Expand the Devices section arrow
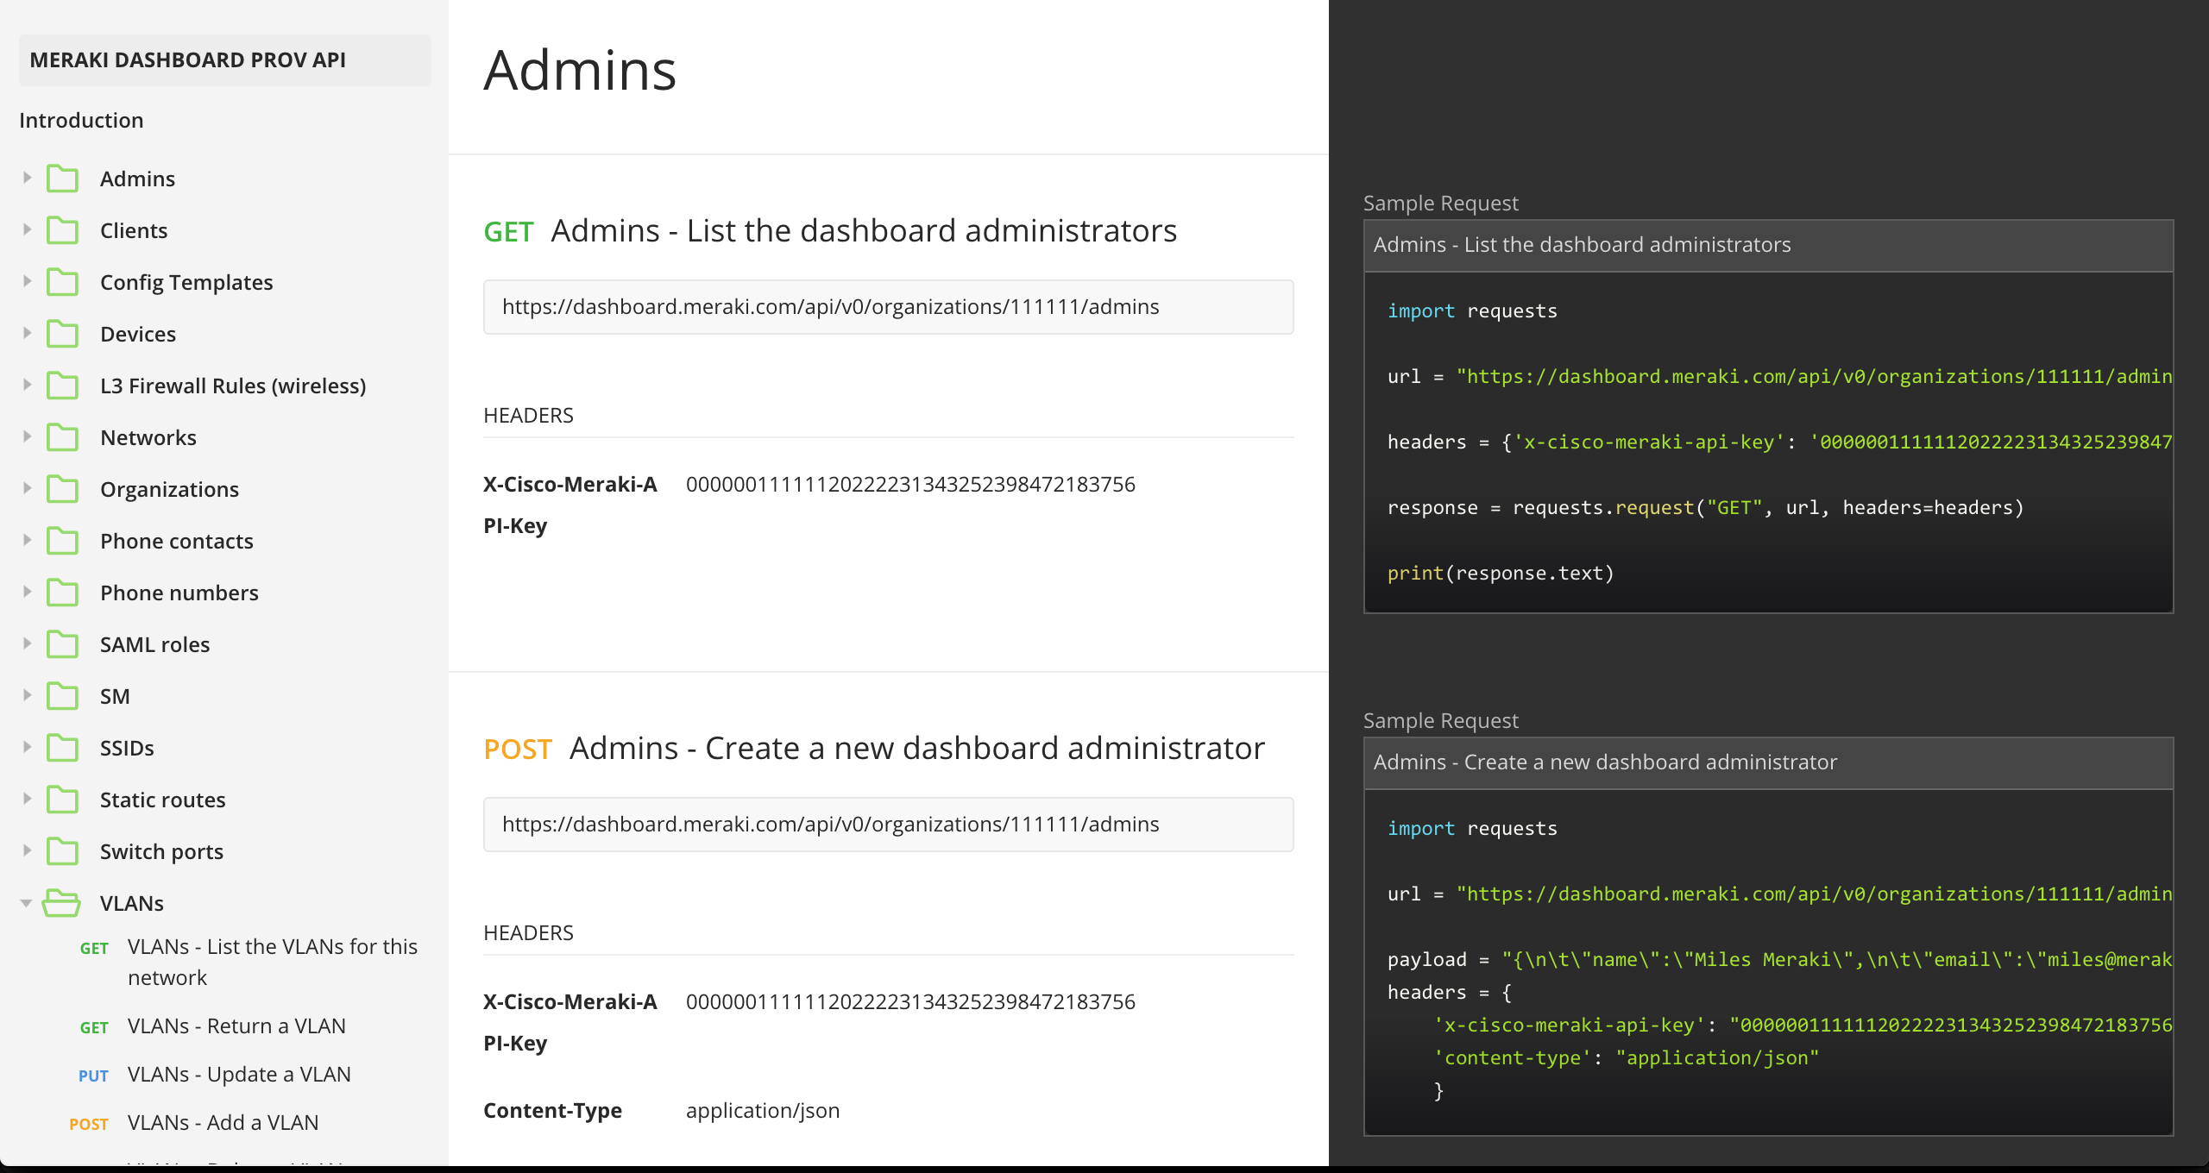 tap(27, 333)
